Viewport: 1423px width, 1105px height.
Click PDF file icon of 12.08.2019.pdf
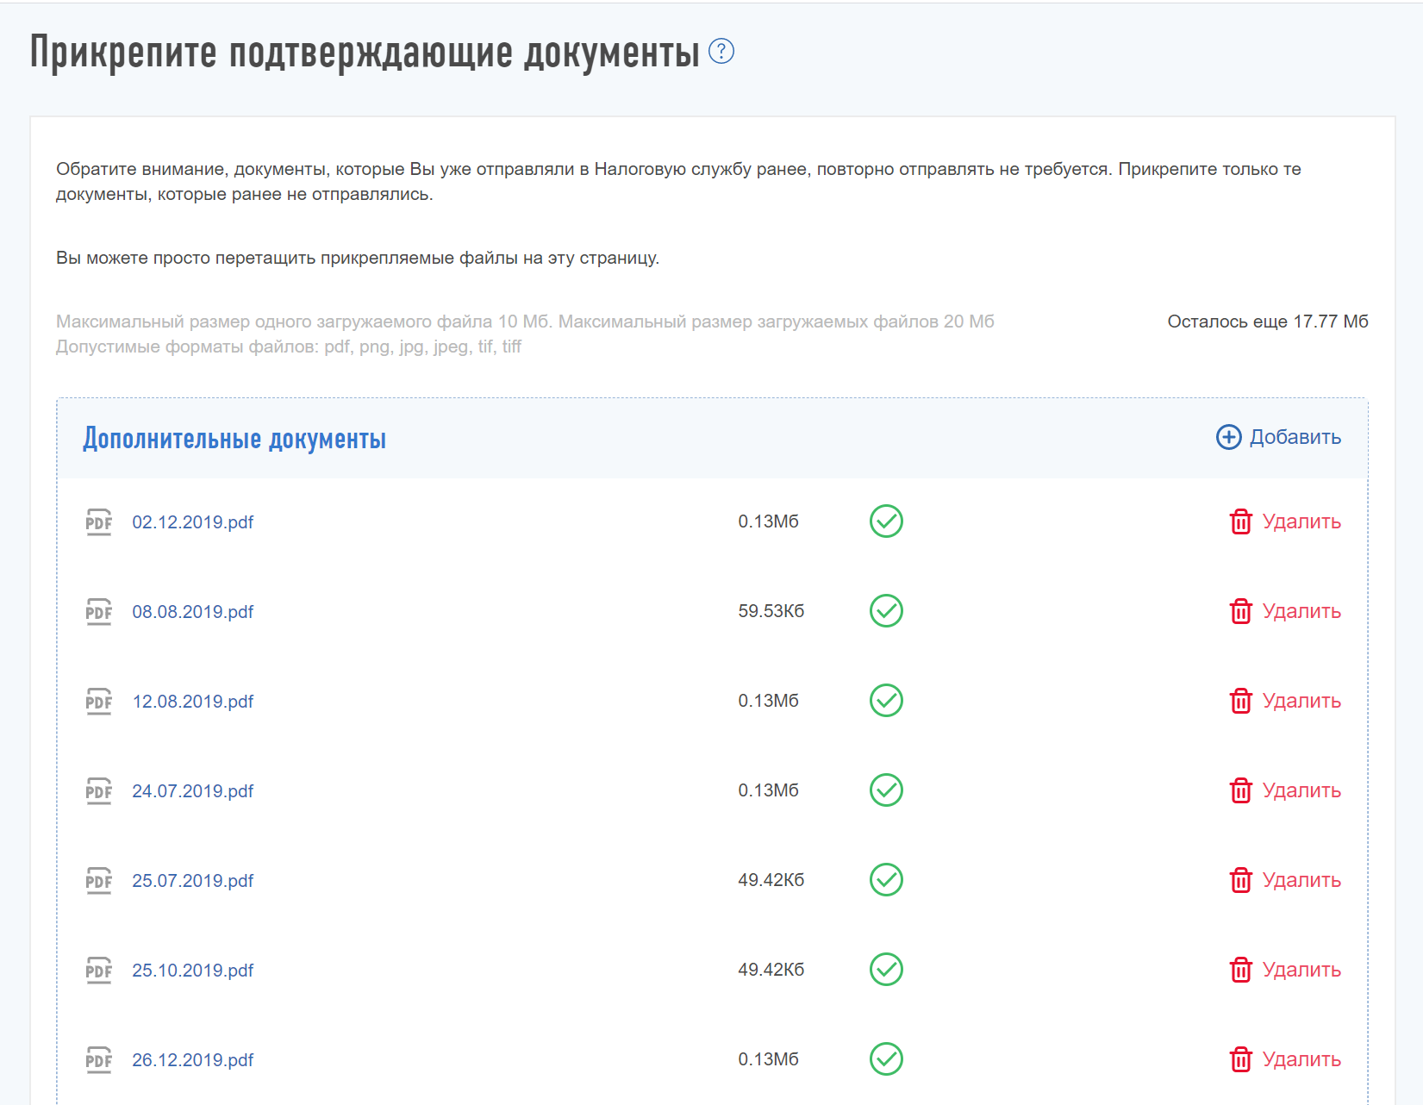pyautogui.click(x=99, y=702)
